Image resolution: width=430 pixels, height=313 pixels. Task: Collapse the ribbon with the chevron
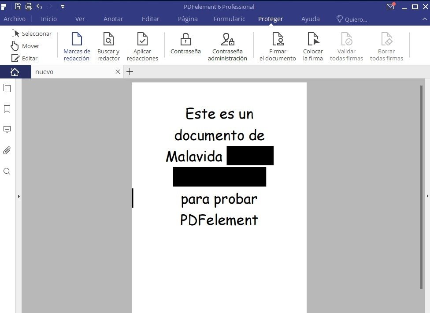424,19
